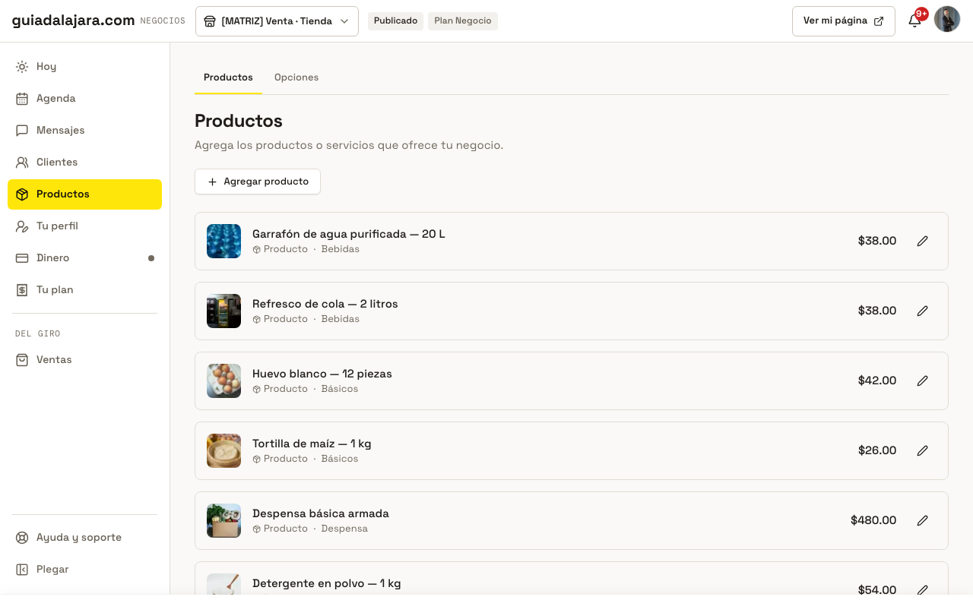973x600 pixels.
Task: Open Productos in the sidebar
Action: [x=85, y=194]
